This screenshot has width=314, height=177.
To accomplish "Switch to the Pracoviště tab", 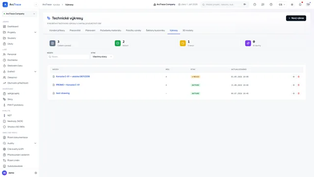I will click(x=75, y=30).
